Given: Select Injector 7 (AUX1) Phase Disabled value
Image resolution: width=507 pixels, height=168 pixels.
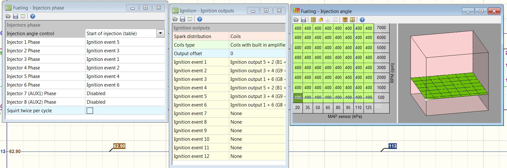Looking at the screenshot, I should (125, 94).
